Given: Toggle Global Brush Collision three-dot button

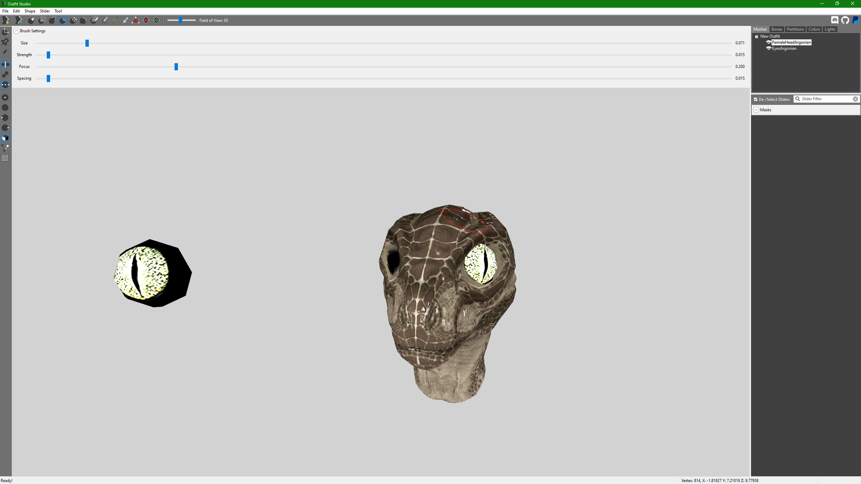Looking at the screenshot, I should tap(5, 85).
